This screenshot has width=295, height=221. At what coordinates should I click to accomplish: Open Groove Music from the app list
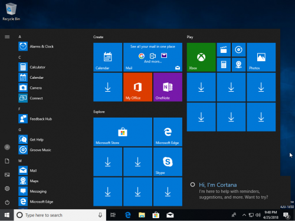click(x=40, y=150)
